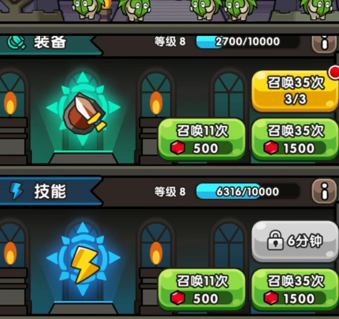
Task: Select the 装备 section header
Action: [x=51, y=43]
